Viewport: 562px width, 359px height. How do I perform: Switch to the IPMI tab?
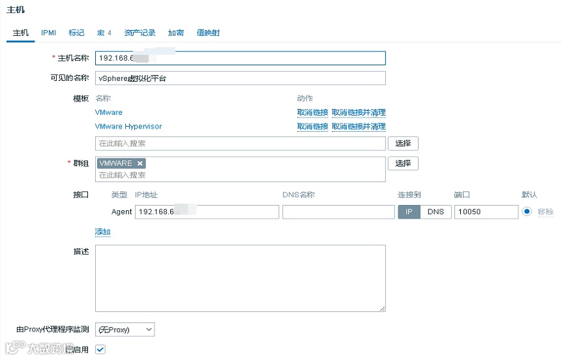point(48,33)
